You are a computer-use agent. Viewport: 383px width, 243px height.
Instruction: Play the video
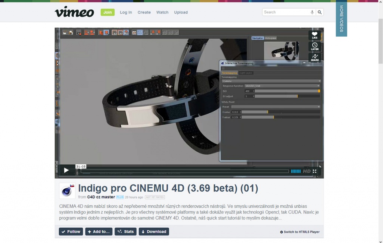66,170
